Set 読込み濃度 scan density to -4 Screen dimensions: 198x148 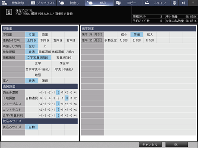click(x=40, y=92)
